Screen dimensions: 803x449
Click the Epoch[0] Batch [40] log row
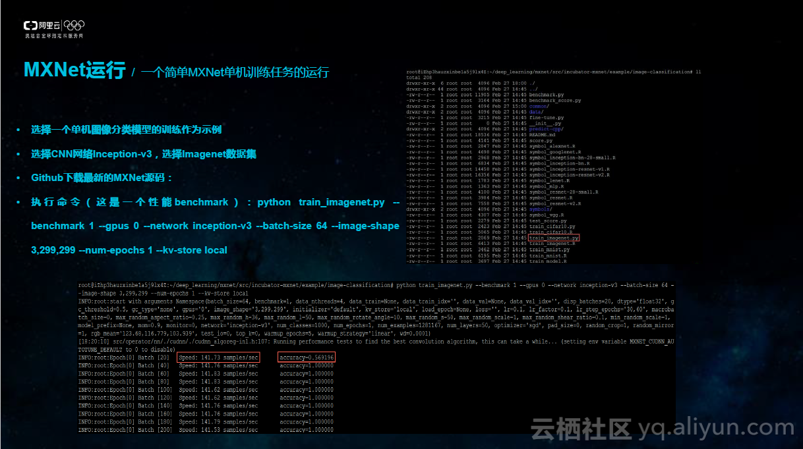pos(206,366)
